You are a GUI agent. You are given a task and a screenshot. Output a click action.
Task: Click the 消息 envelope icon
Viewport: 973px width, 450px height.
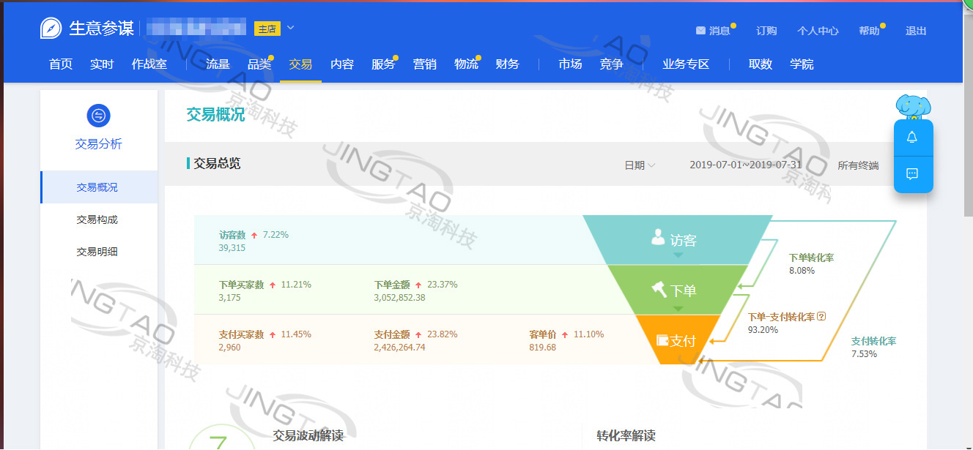coord(700,31)
